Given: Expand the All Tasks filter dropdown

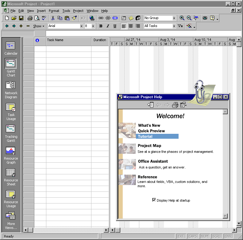Looking at the screenshot, I should pos(174,26).
